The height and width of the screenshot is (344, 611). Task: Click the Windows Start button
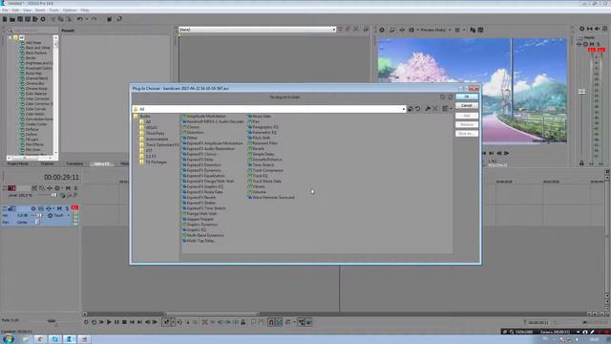(x=8, y=339)
